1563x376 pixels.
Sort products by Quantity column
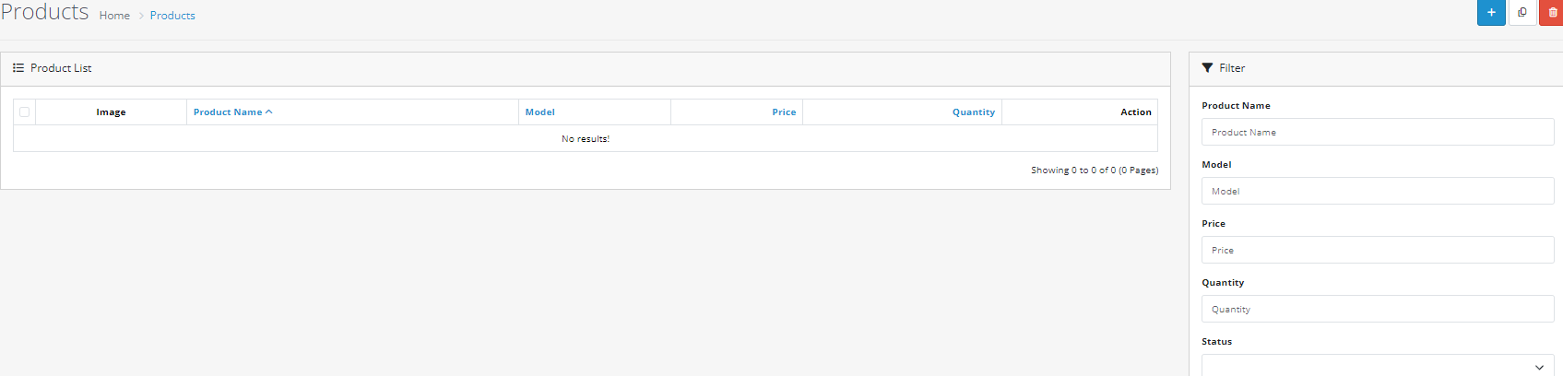pos(974,112)
